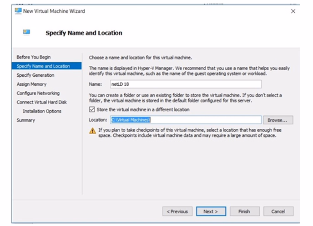Click the paragraph about creating a folder
The image size is (313, 226).
pyautogui.click(x=185, y=98)
